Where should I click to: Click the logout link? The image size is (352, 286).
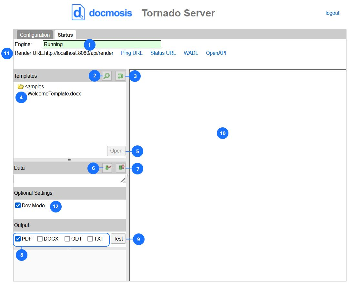point(332,13)
